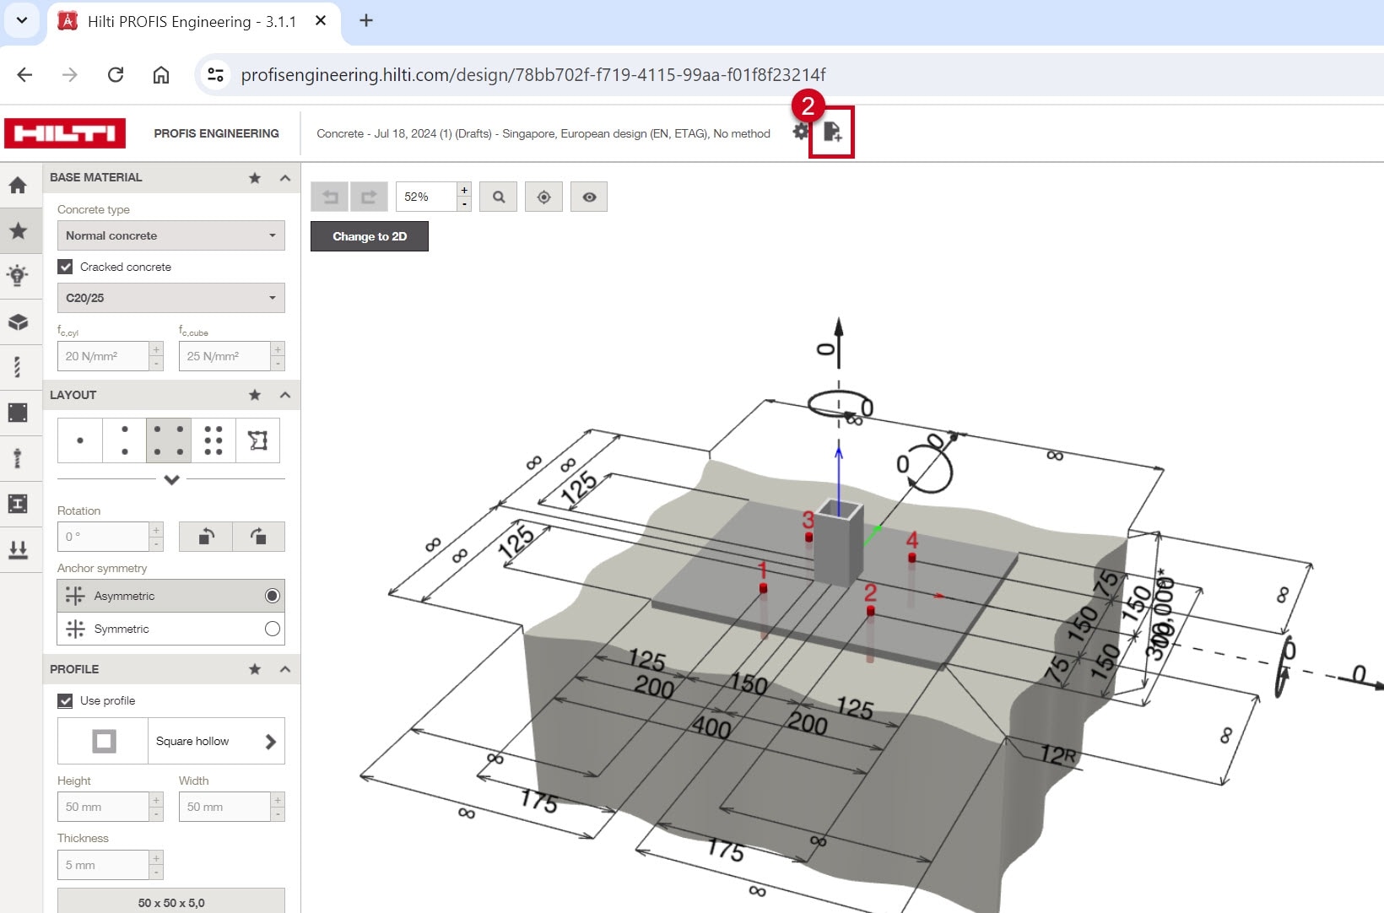Click the new design file icon

(x=832, y=132)
